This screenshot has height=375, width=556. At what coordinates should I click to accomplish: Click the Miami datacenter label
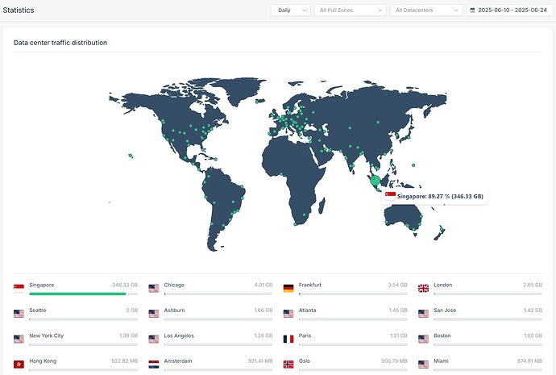(x=440, y=363)
